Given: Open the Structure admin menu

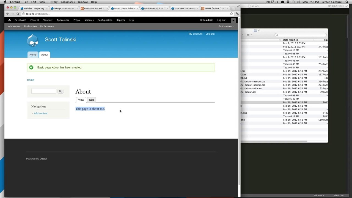Looking at the screenshot, I should [48, 20].
